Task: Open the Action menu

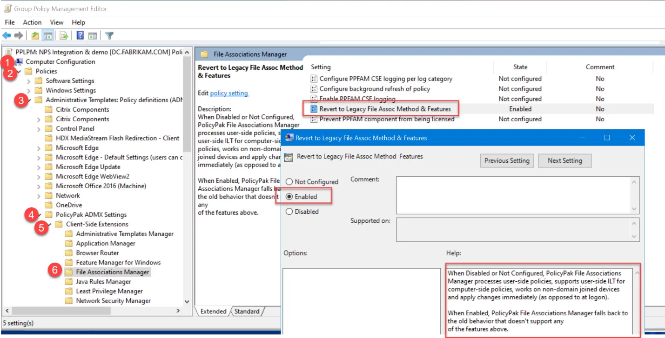Action: [32, 22]
